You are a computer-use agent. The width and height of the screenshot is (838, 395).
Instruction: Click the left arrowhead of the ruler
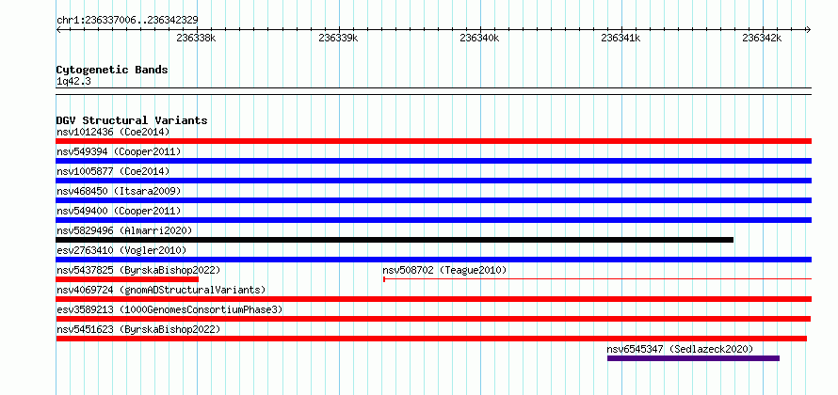tap(58, 30)
